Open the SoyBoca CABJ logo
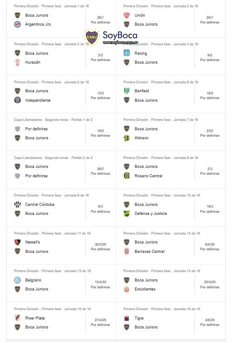This screenshot has width=232, height=343. click(110, 38)
